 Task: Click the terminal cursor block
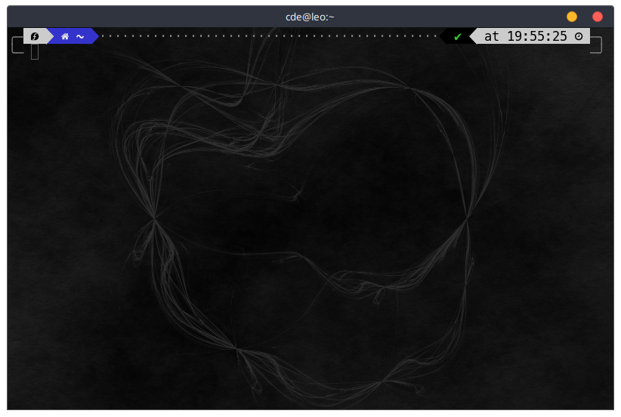(x=35, y=52)
